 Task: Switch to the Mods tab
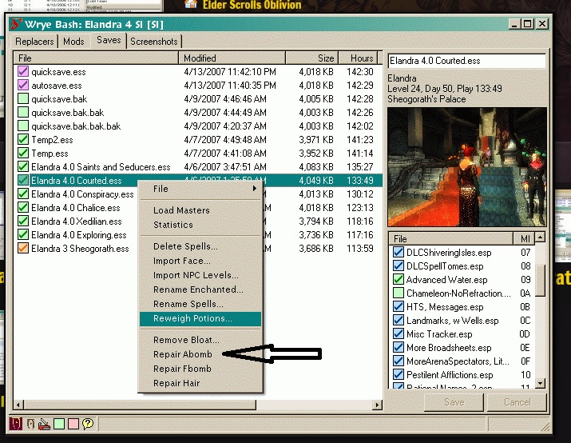point(73,41)
